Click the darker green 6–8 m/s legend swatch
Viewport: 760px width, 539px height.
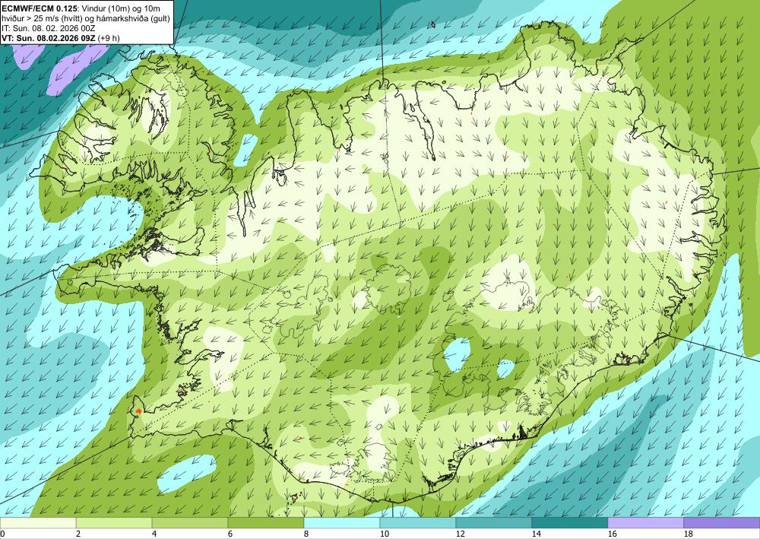tap(266, 522)
